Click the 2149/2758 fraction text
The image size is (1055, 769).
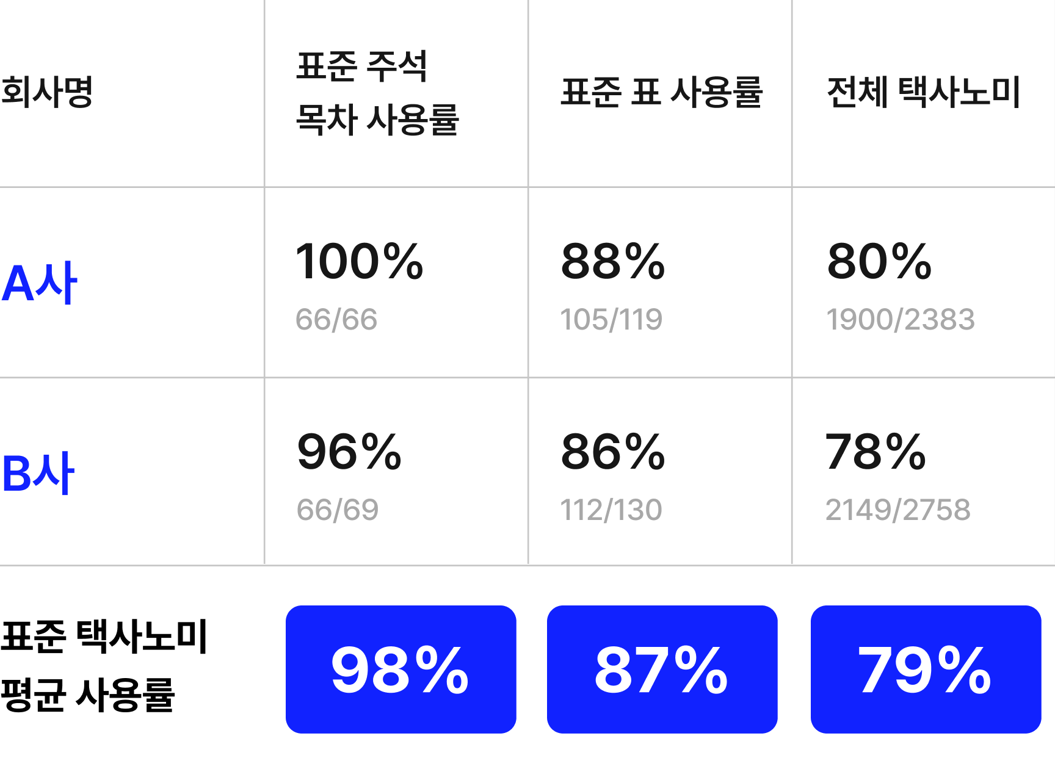[897, 510]
